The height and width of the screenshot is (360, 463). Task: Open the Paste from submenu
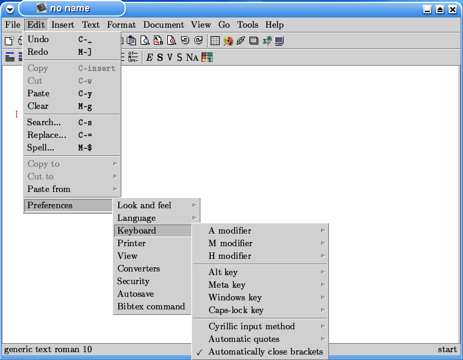[x=72, y=189]
